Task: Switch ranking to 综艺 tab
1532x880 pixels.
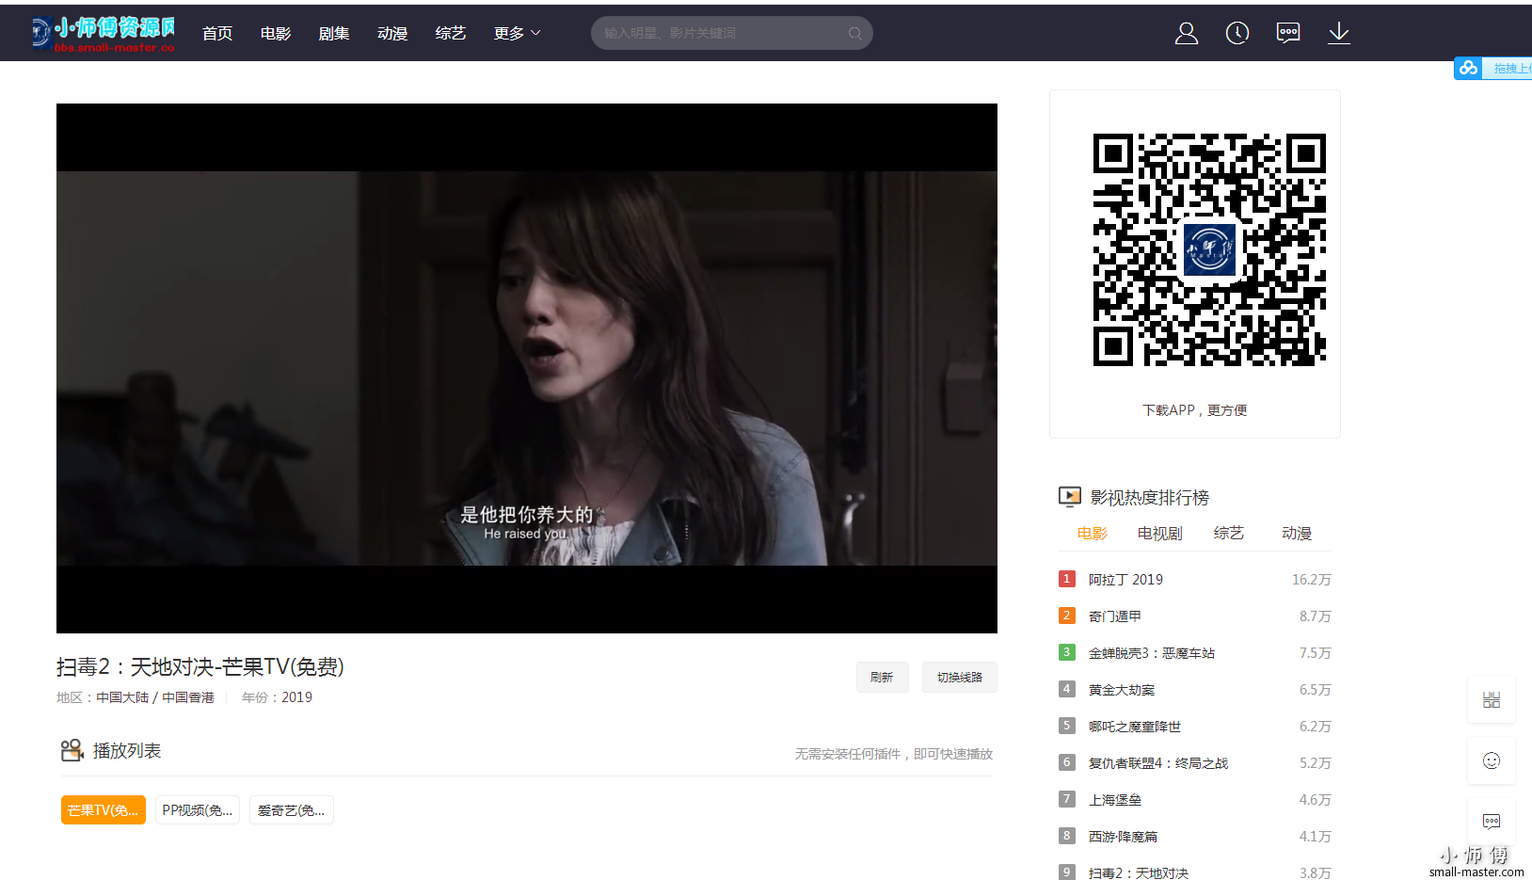Action: pos(1229,534)
